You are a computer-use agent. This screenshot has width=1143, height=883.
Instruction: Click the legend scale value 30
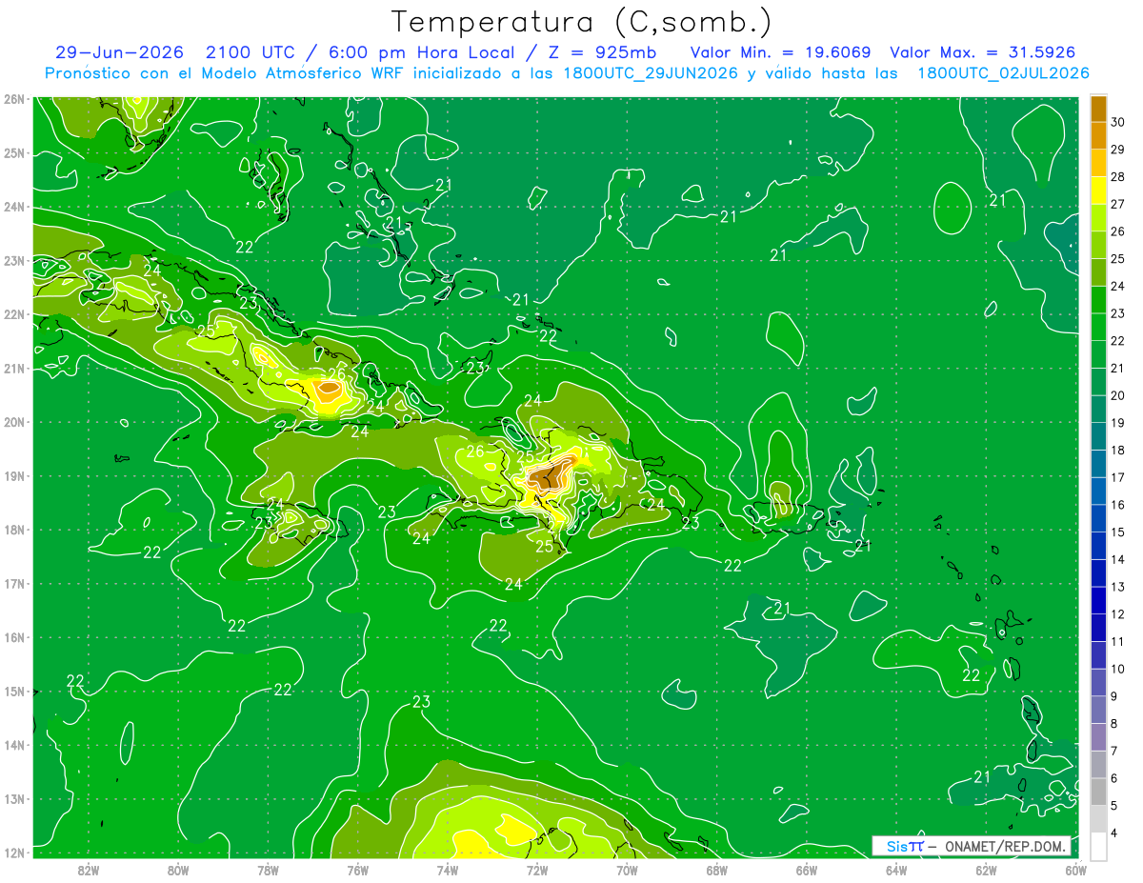1118,122
